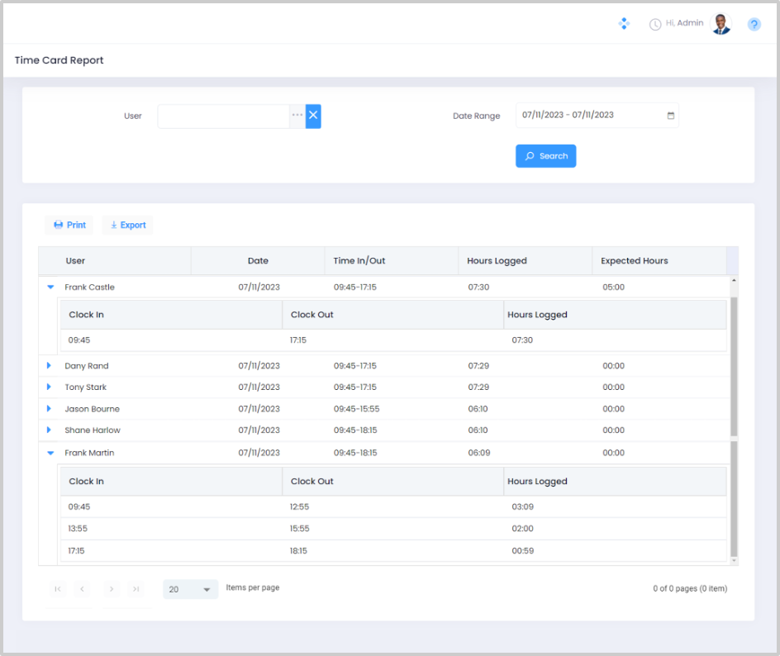780x656 pixels.
Task: Click the User input field
Action: [x=223, y=116]
